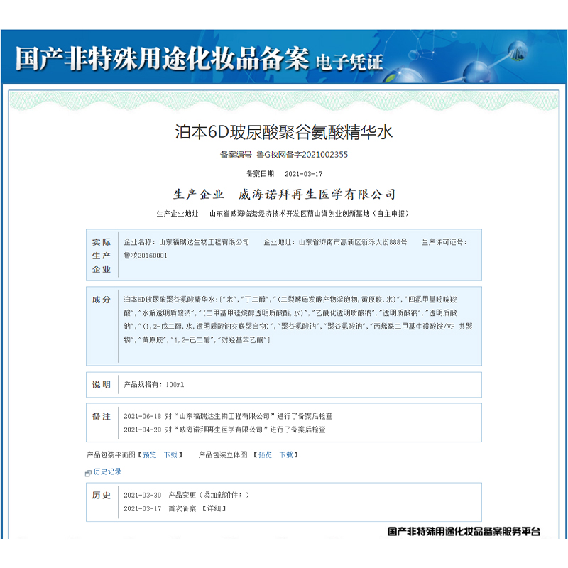Preview the 产品包装平面图 image
This screenshot has height=568, width=568.
tap(149, 454)
